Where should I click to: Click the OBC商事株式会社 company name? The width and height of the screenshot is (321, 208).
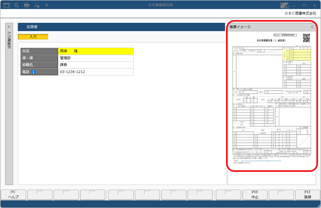tap(300, 13)
